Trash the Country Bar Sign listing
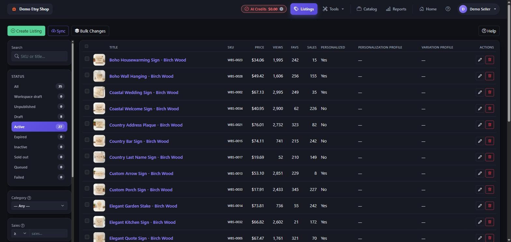The width and height of the screenshot is (511, 242). [489, 141]
